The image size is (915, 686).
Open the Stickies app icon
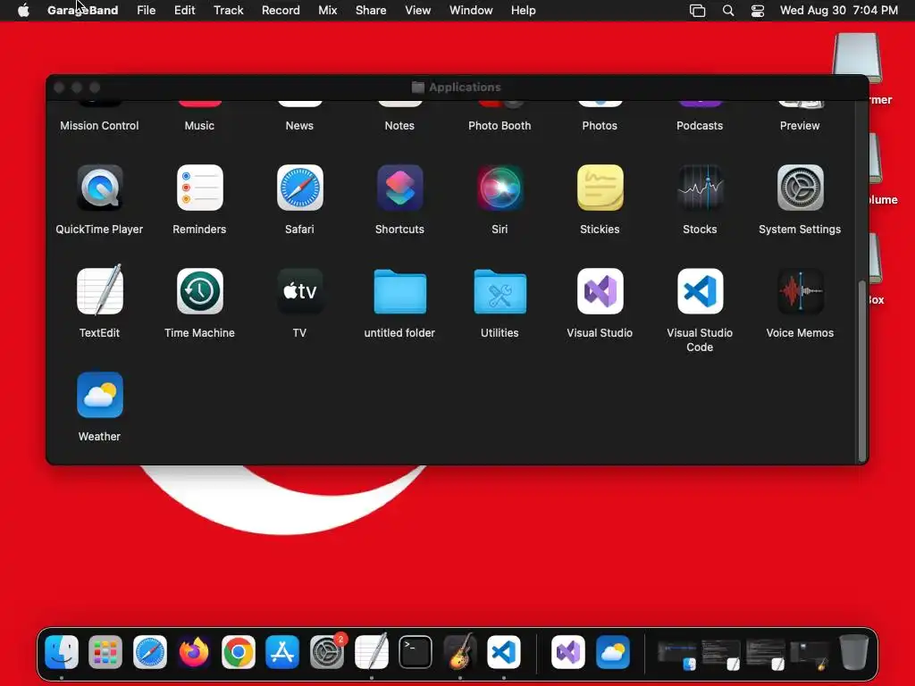tap(600, 188)
